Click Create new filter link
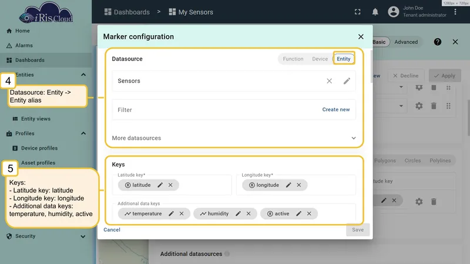Image resolution: width=470 pixels, height=264 pixels. (x=335, y=110)
